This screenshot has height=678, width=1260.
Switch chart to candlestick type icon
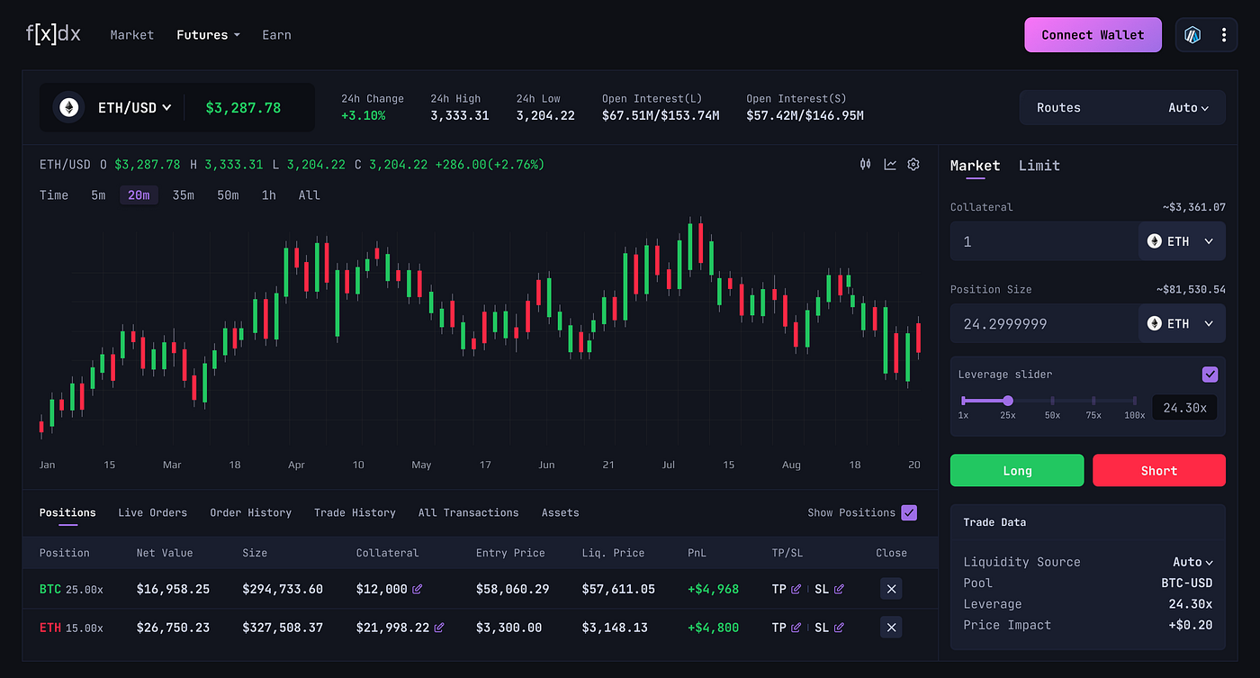click(x=866, y=164)
